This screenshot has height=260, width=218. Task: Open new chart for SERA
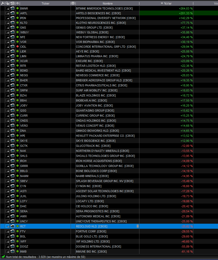coord(12,211)
